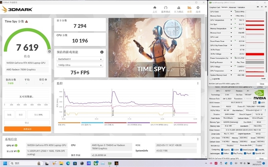The height and width of the screenshot is (167, 268).
Task: Toggle Vulkan checkbox
Action: (x=222, y=153)
